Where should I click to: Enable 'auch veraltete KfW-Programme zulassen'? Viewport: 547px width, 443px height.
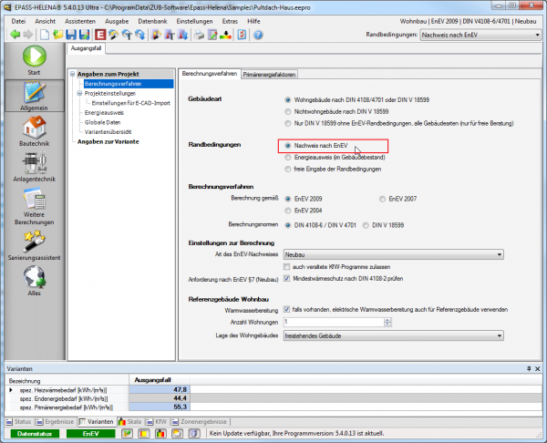tap(288, 265)
